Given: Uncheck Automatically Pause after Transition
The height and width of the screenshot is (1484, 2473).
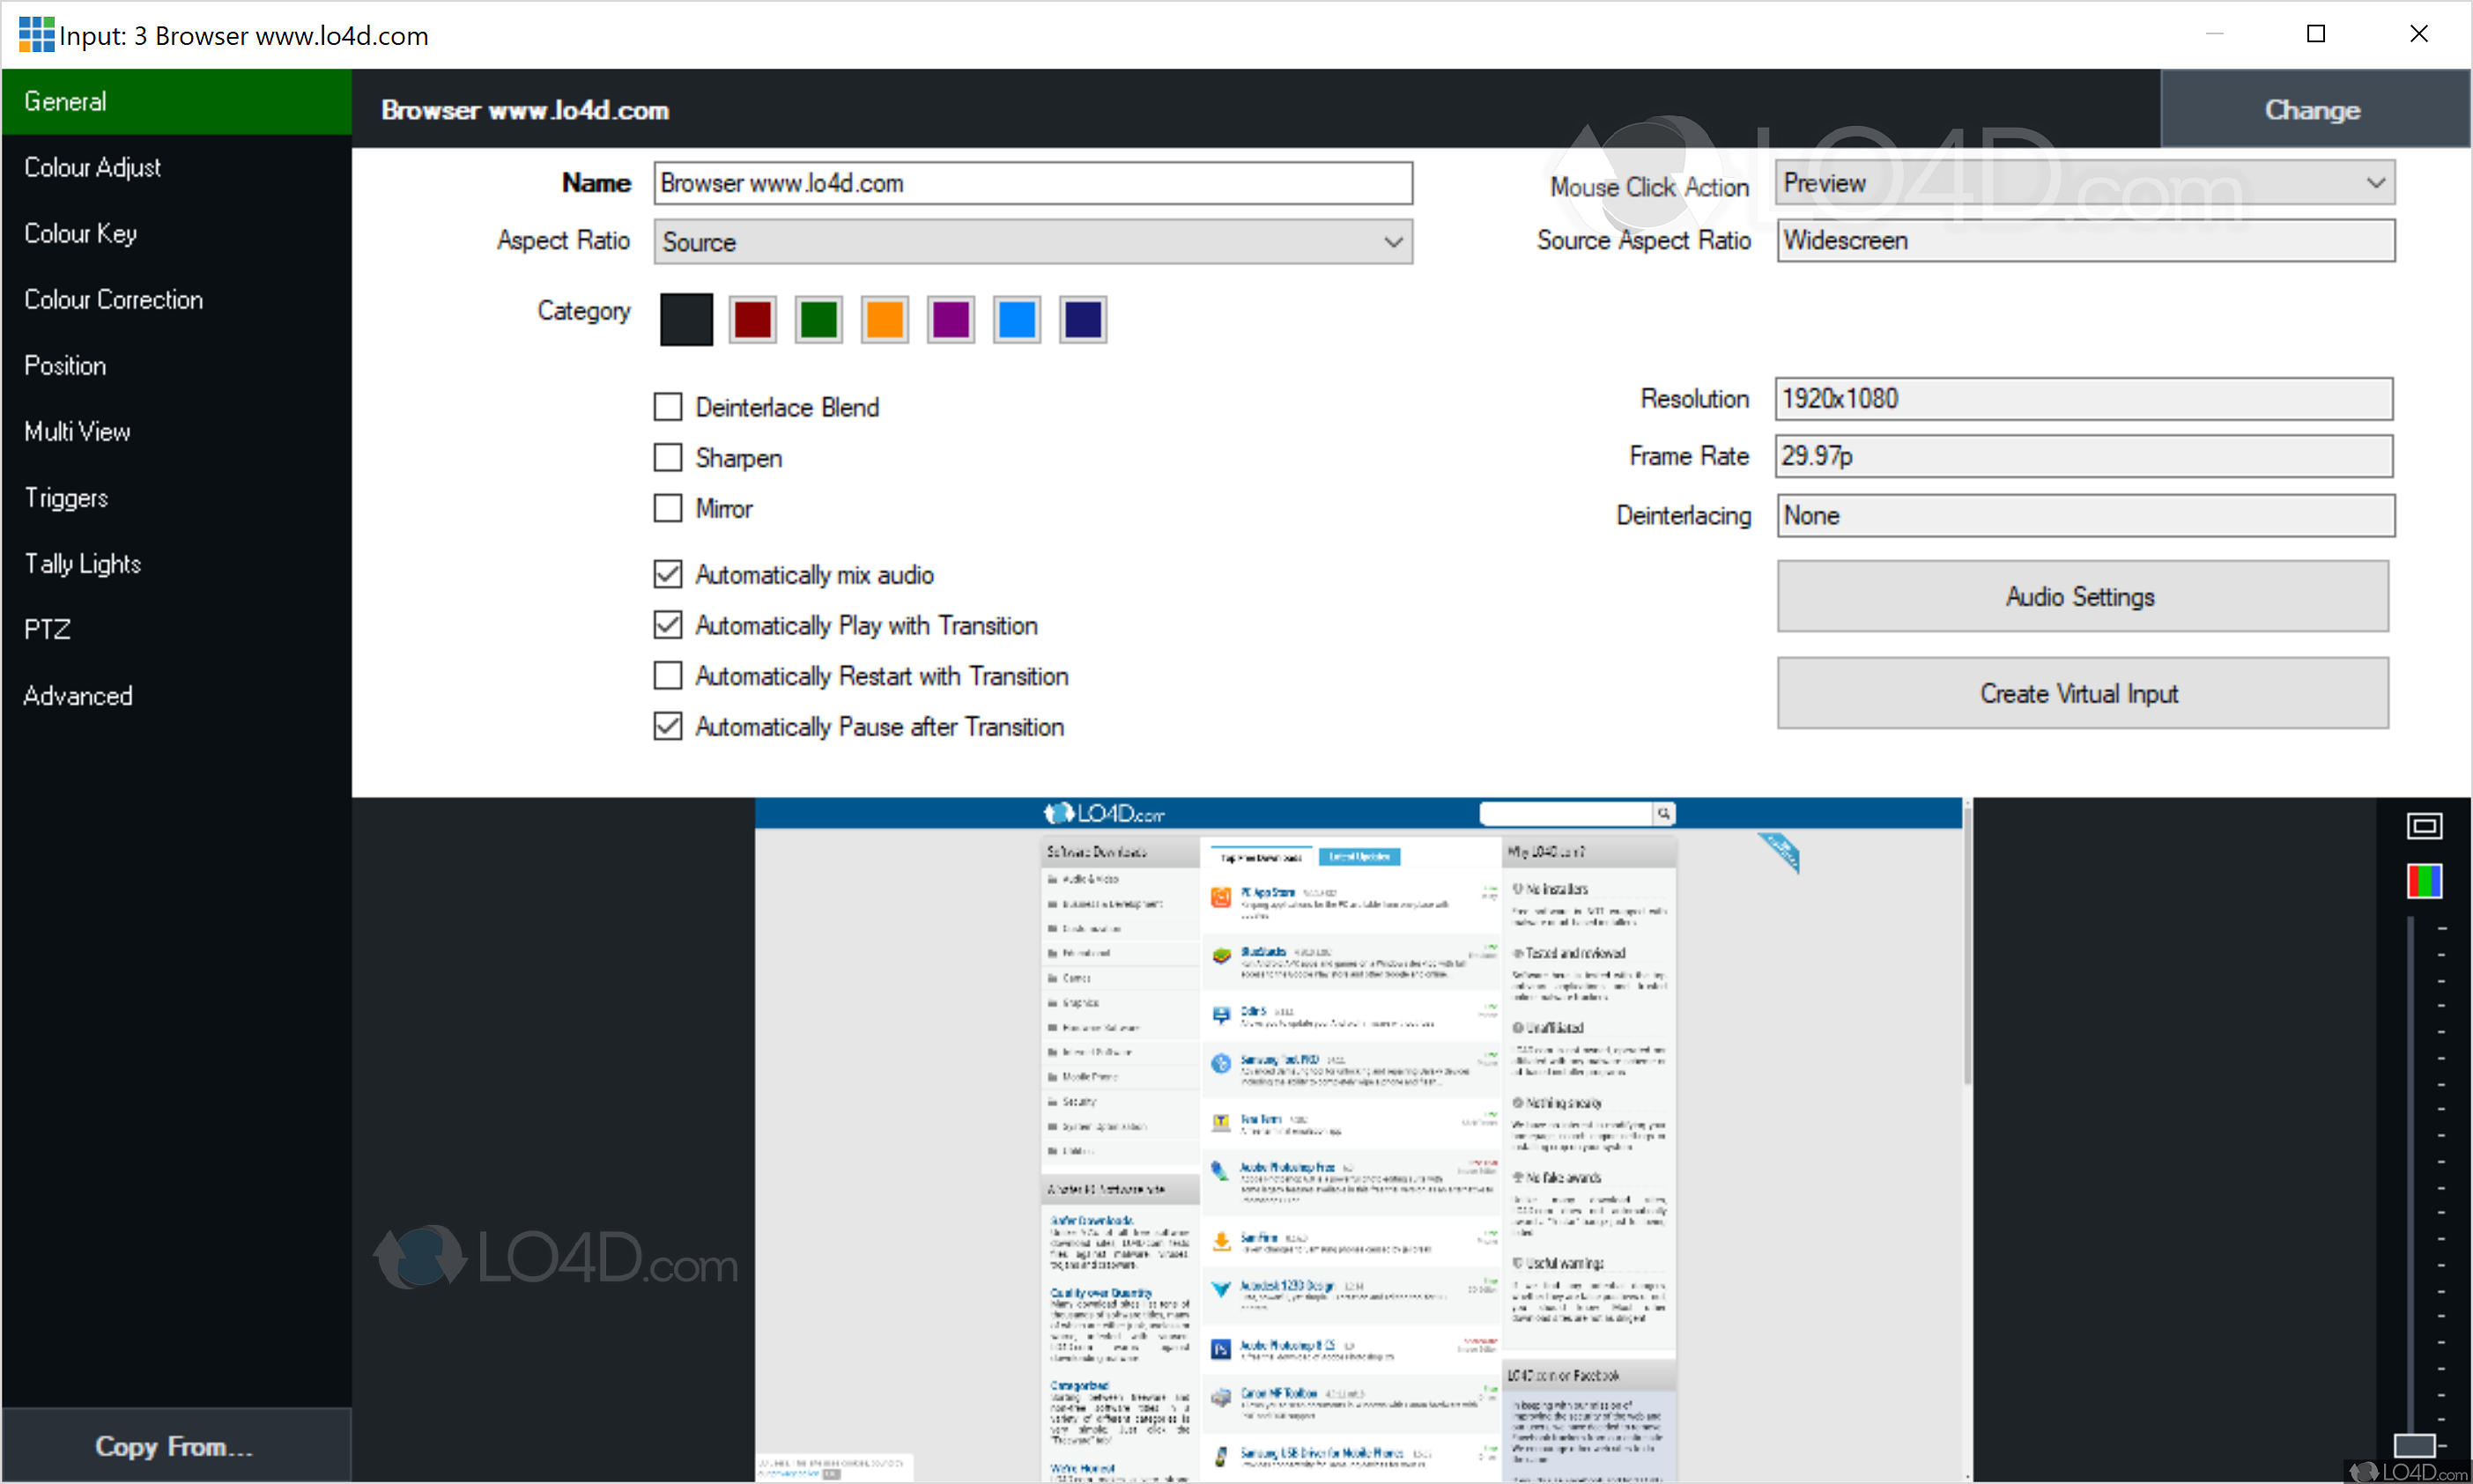Looking at the screenshot, I should coord(667,727).
